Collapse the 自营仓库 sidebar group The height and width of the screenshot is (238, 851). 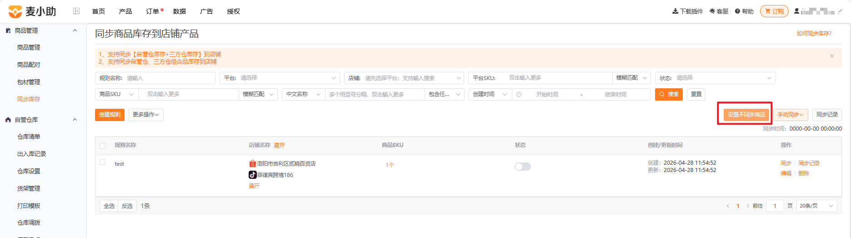click(75, 120)
